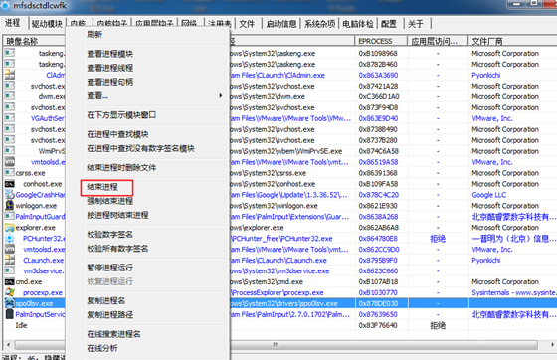Open the 关于 tab
The image size is (557, 360).
click(416, 24)
